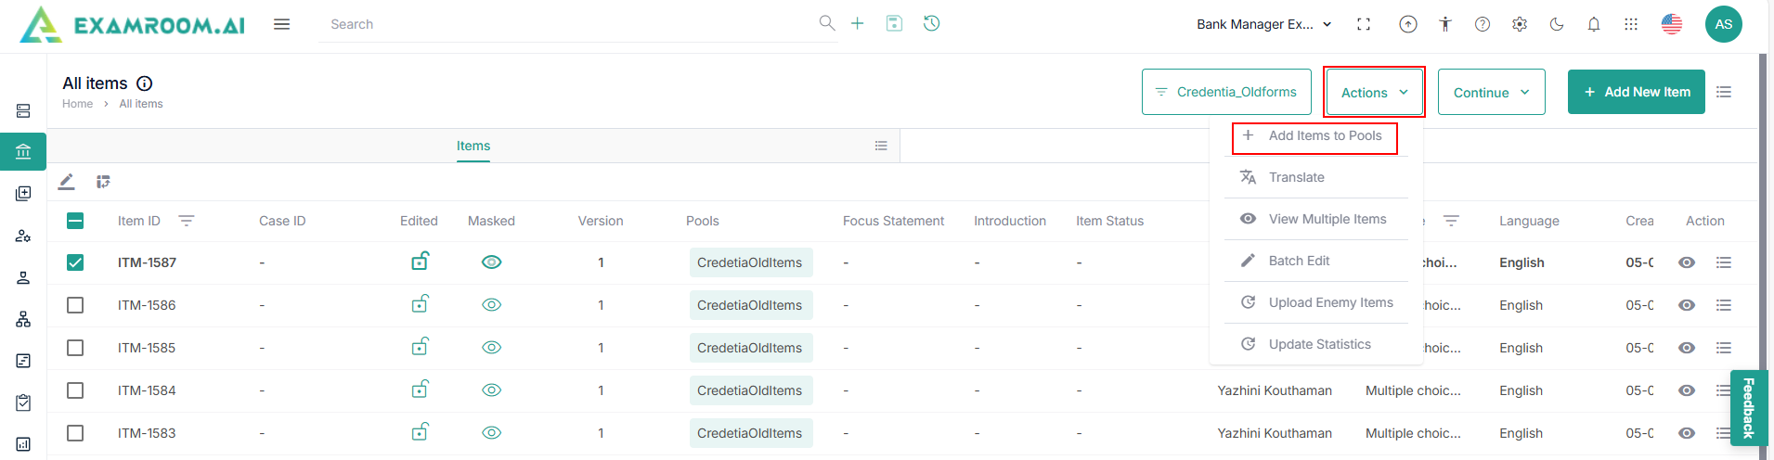The width and height of the screenshot is (1774, 460).
Task: Expand the Continue dropdown
Action: pos(1491,92)
